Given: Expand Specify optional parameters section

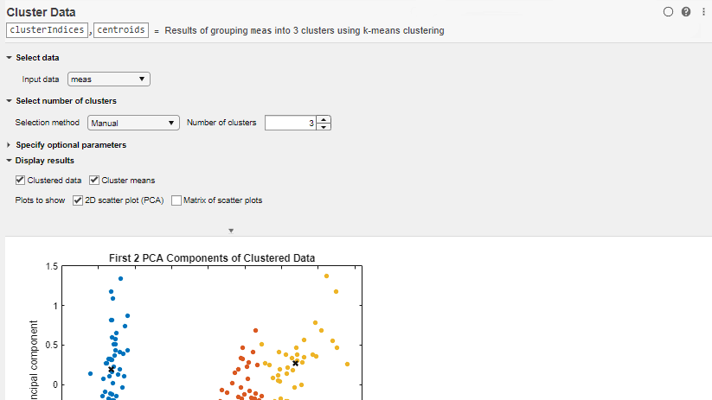Looking at the screenshot, I should click(9, 145).
